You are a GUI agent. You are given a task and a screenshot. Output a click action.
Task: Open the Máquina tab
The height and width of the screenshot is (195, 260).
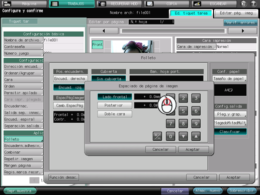tap(24, 4)
